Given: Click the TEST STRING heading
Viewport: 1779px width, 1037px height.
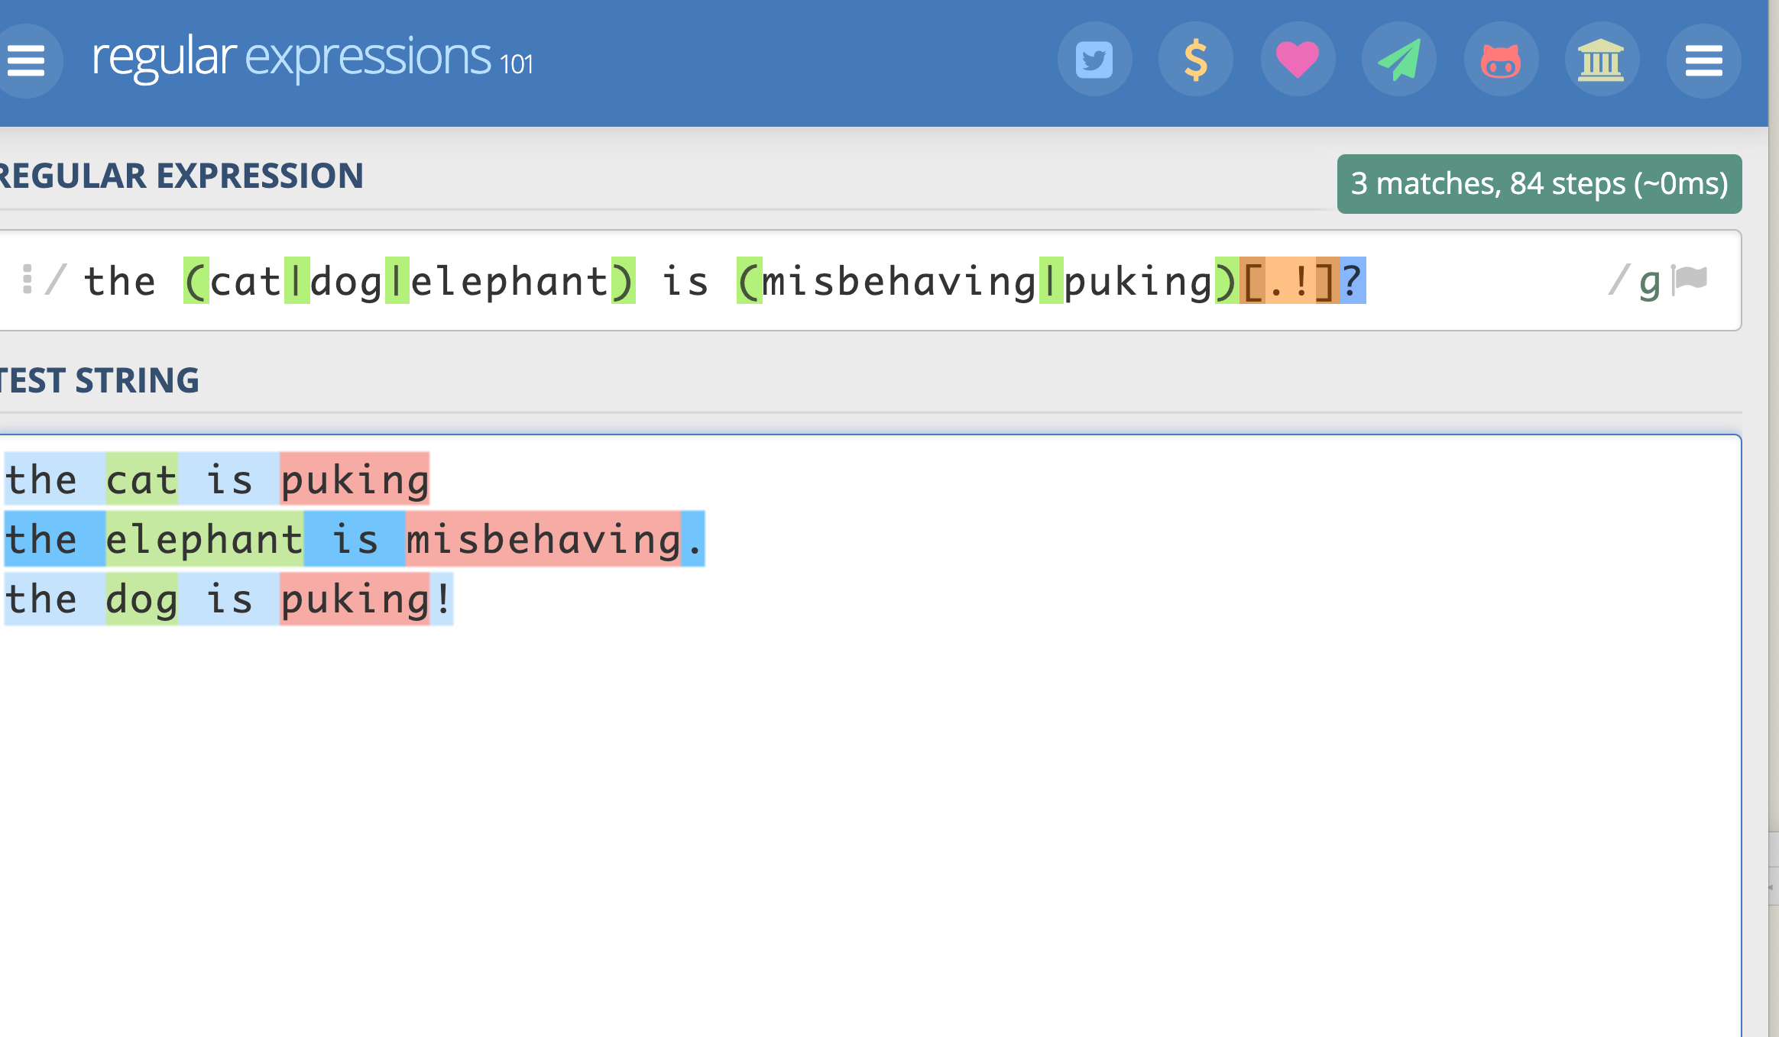Looking at the screenshot, I should (99, 380).
